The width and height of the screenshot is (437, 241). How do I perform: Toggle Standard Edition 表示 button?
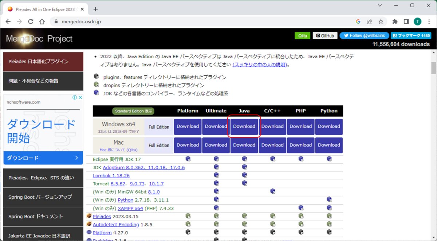click(x=133, y=111)
